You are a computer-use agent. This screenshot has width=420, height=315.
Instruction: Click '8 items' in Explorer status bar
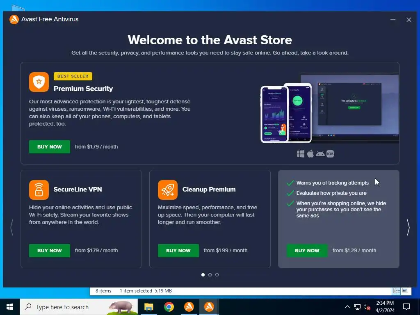pyautogui.click(x=103, y=291)
